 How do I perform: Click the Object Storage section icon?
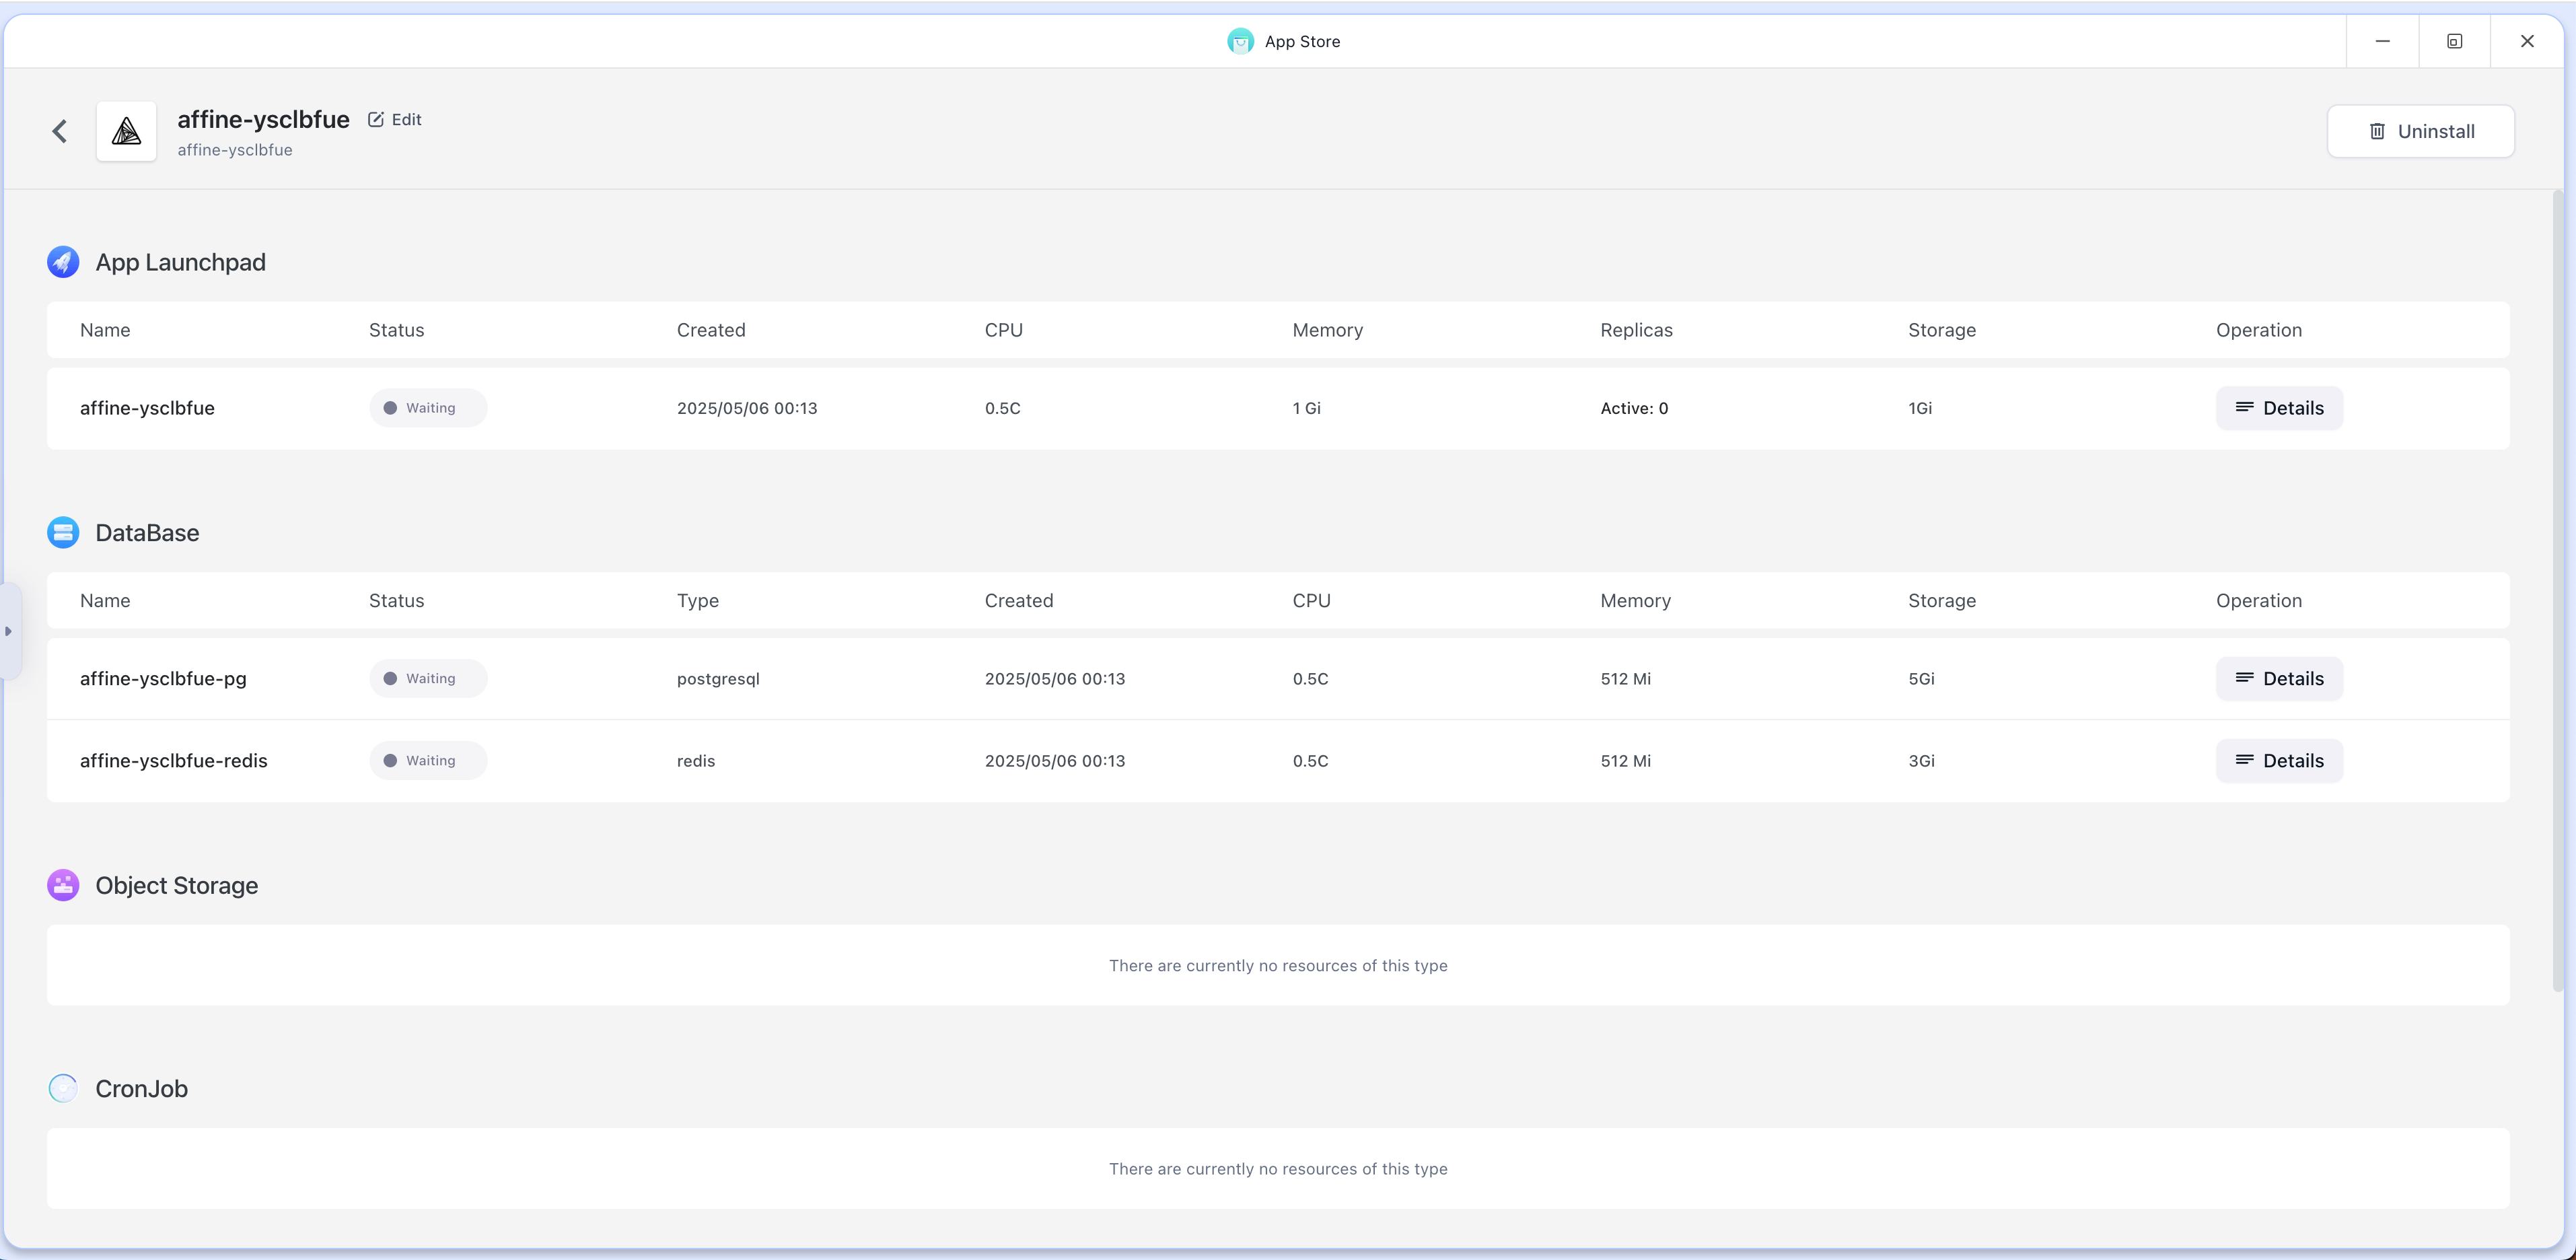pyautogui.click(x=63, y=885)
